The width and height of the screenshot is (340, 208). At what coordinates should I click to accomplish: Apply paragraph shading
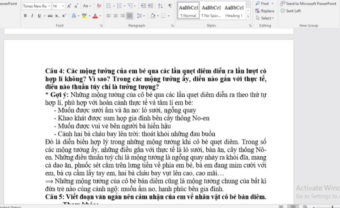click(x=153, y=16)
